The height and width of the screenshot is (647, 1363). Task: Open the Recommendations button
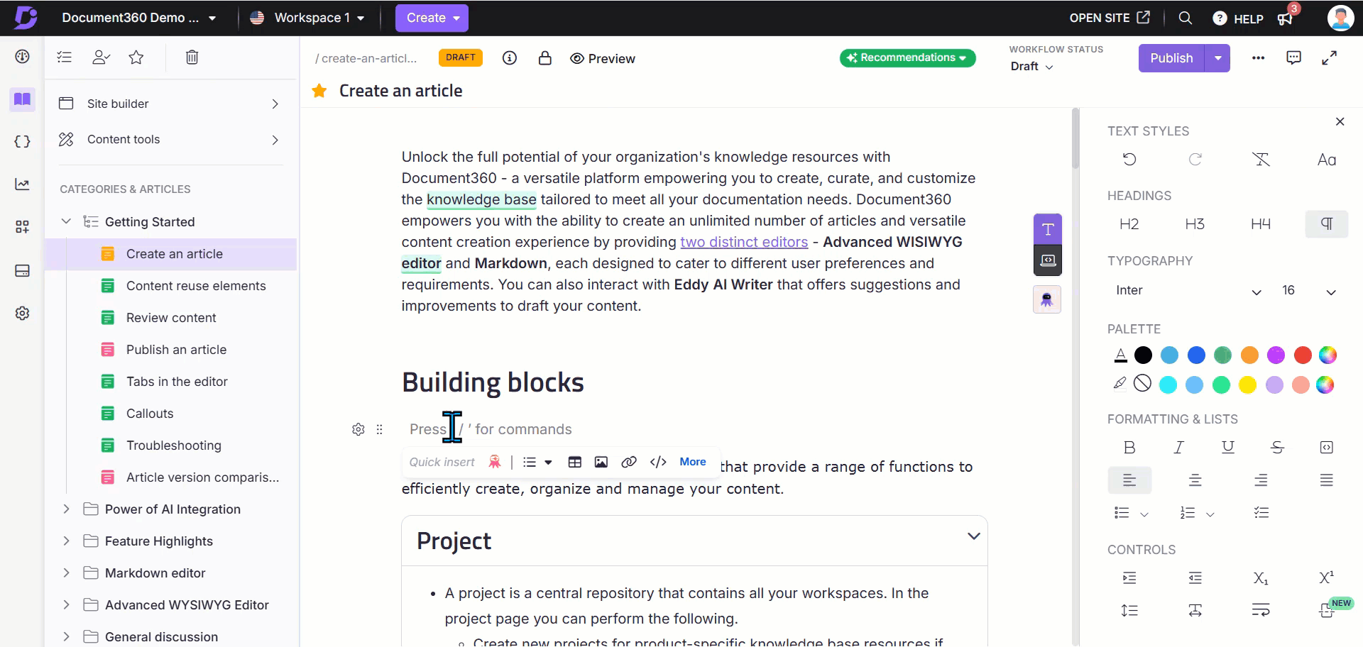[x=907, y=57]
